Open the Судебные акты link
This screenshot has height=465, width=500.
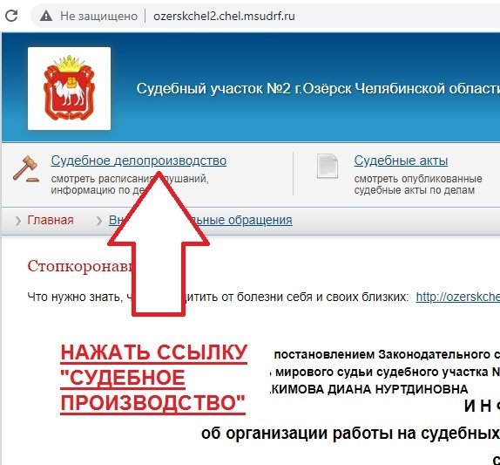(x=401, y=161)
